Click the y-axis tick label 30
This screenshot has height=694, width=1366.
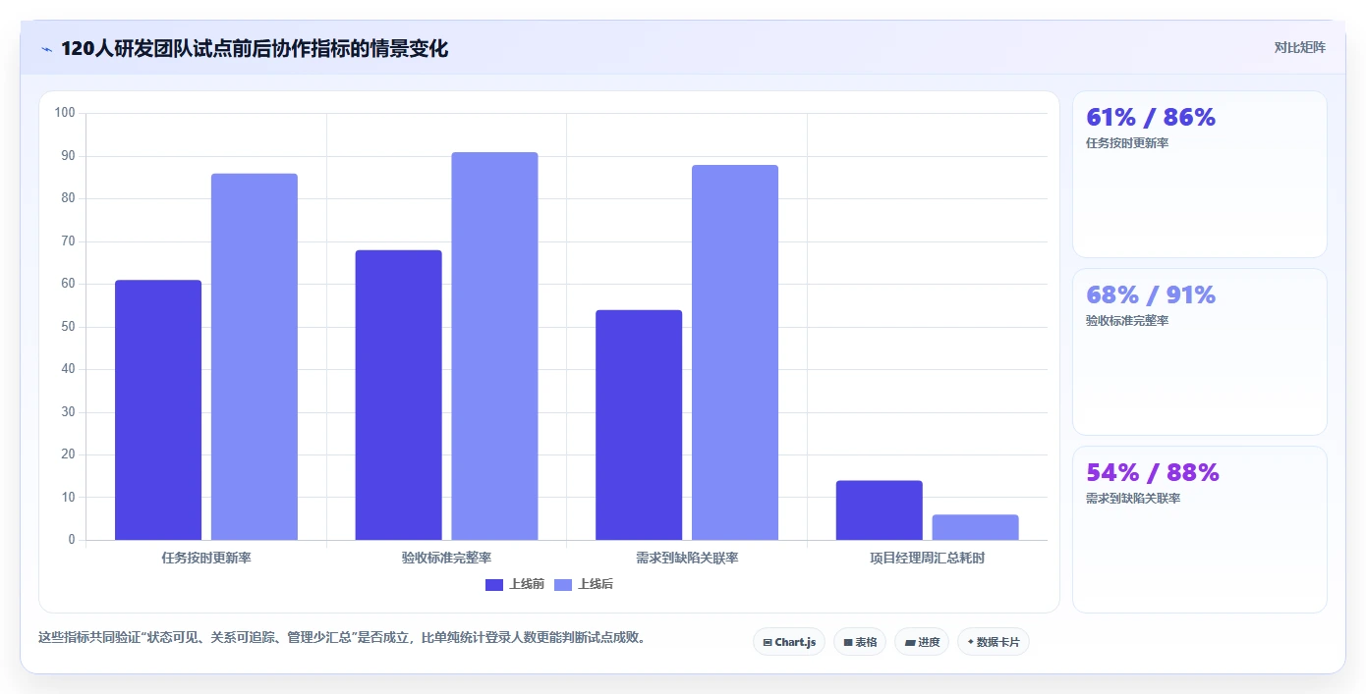point(68,412)
